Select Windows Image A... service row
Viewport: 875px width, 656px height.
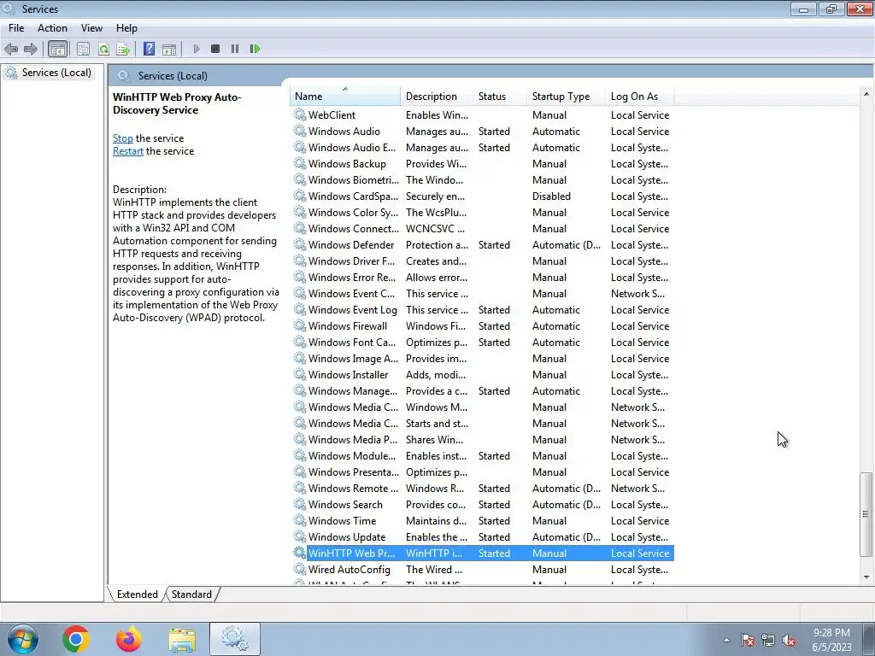point(484,359)
